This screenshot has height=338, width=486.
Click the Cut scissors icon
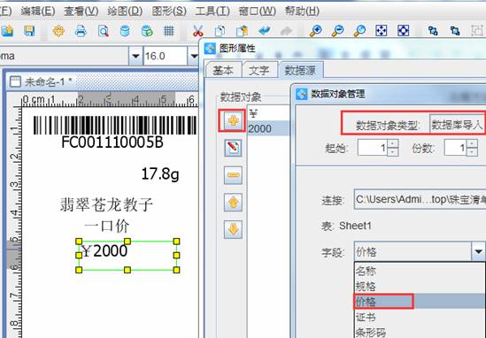(x=197, y=31)
